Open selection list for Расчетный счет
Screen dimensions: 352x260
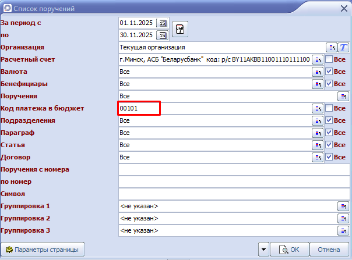[318, 59]
